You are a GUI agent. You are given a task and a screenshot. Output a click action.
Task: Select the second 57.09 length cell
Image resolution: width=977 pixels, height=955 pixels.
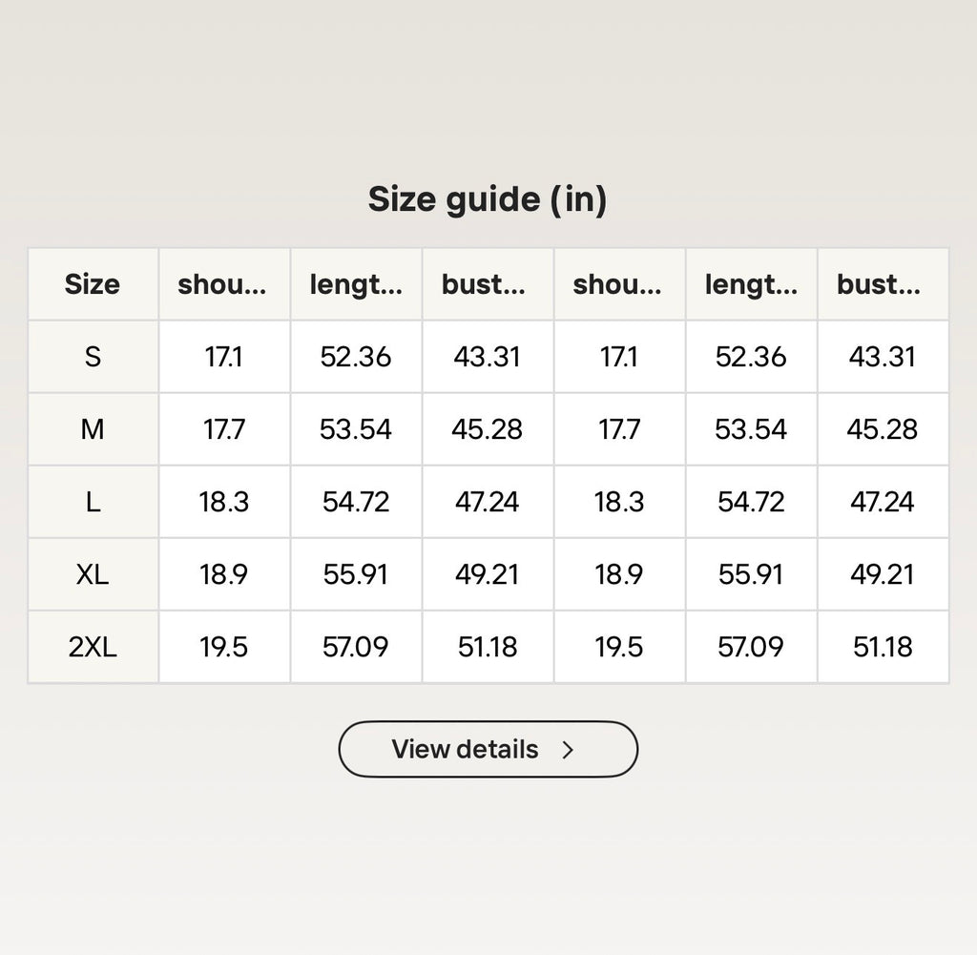click(752, 647)
